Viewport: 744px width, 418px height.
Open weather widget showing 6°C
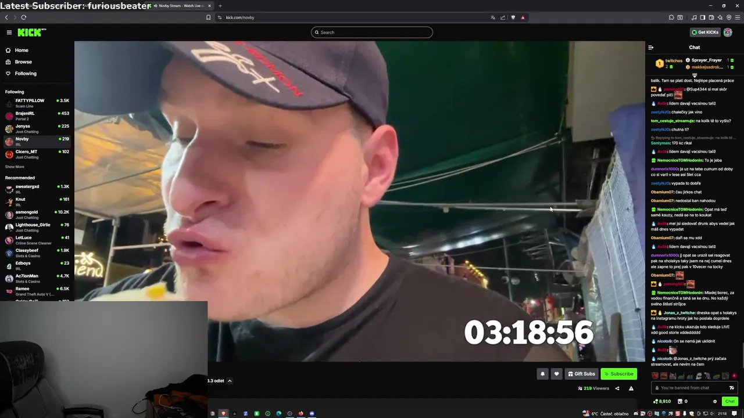tap(606, 413)
